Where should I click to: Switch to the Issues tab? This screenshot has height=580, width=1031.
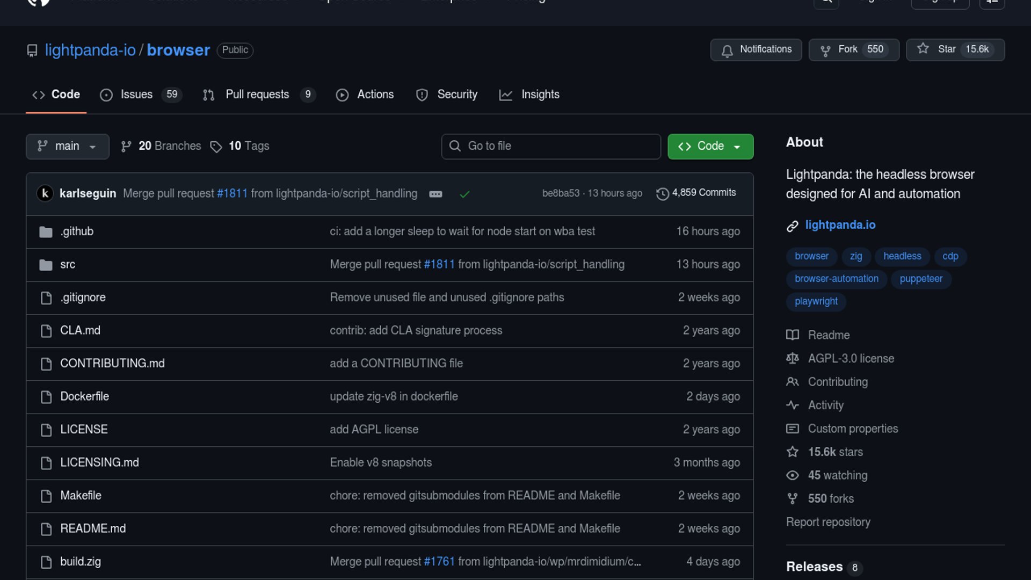(136, 95)
